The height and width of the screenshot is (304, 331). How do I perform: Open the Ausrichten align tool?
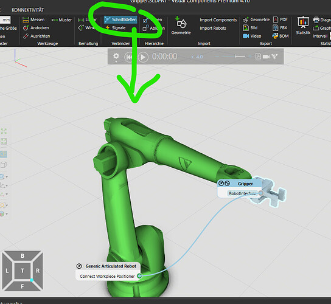[x=37, y=36]
